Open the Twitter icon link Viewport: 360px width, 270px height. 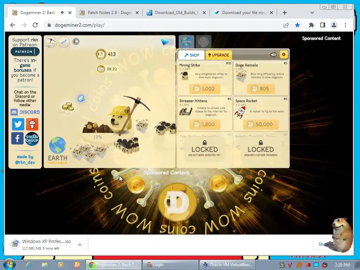coord(18,124)
